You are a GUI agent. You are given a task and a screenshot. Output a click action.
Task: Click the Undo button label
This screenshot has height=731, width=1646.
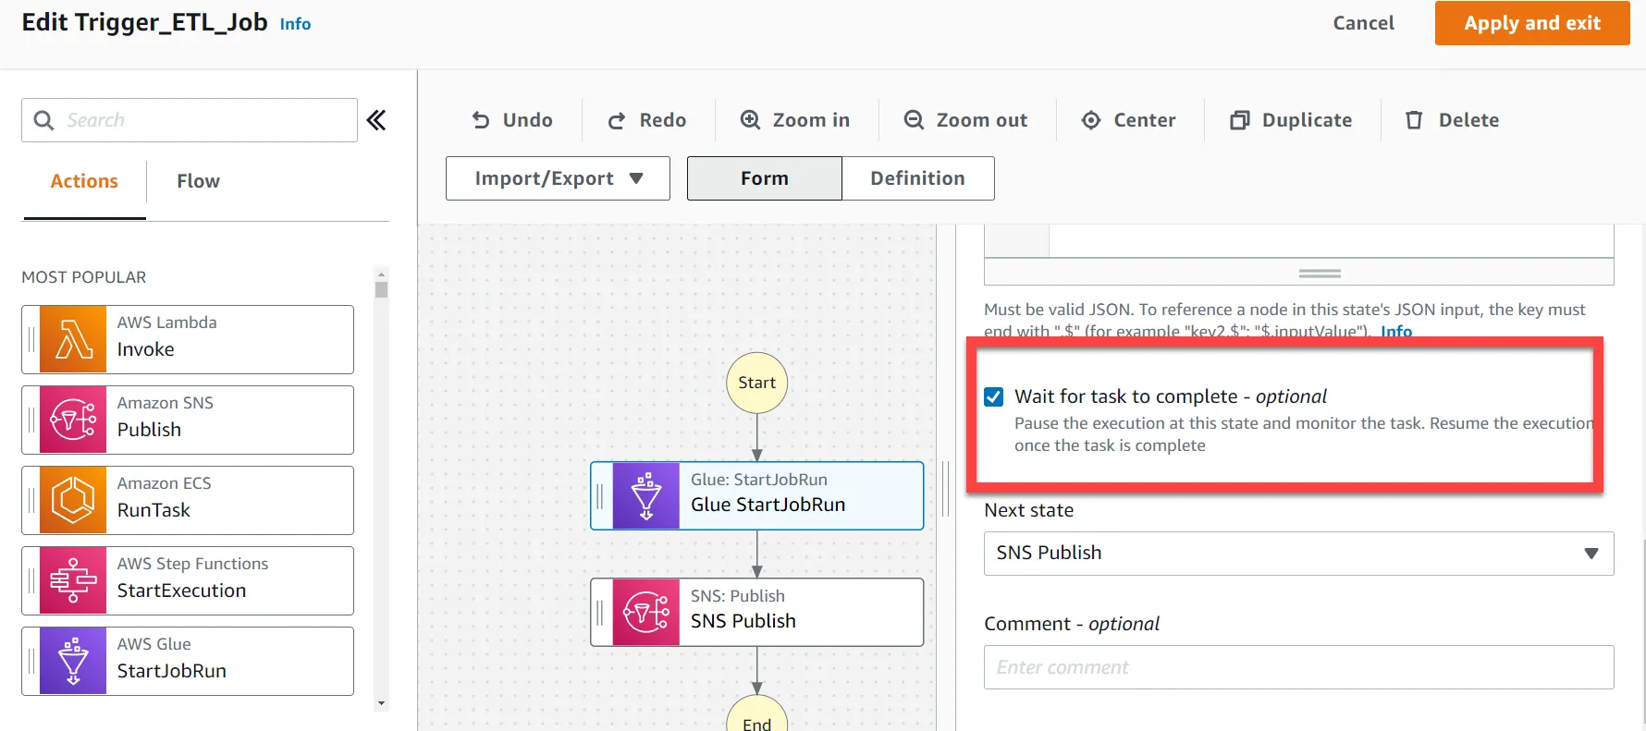(x=528, y=120)
